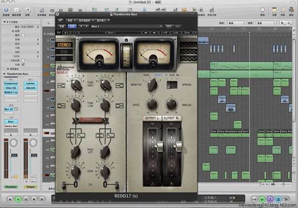This screenshot has width=298, height=208.
Task: Click the A: Bass 1 preset name field
Action: 110,33
